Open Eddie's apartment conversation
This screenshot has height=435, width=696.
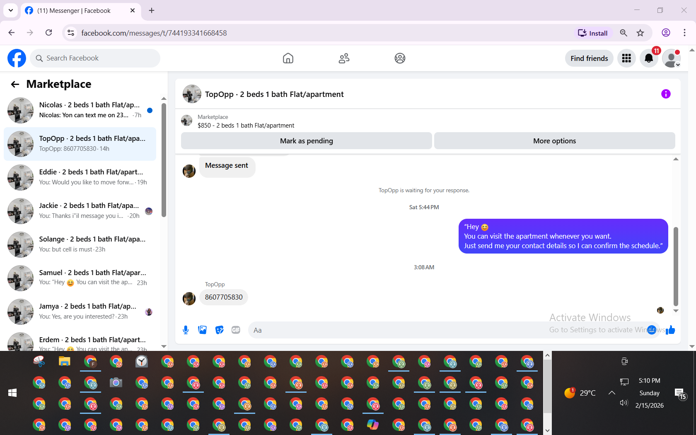(x=80, y=177)
